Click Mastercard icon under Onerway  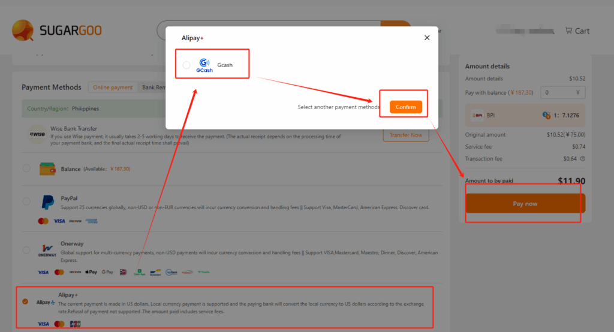(x=59, y=272)
